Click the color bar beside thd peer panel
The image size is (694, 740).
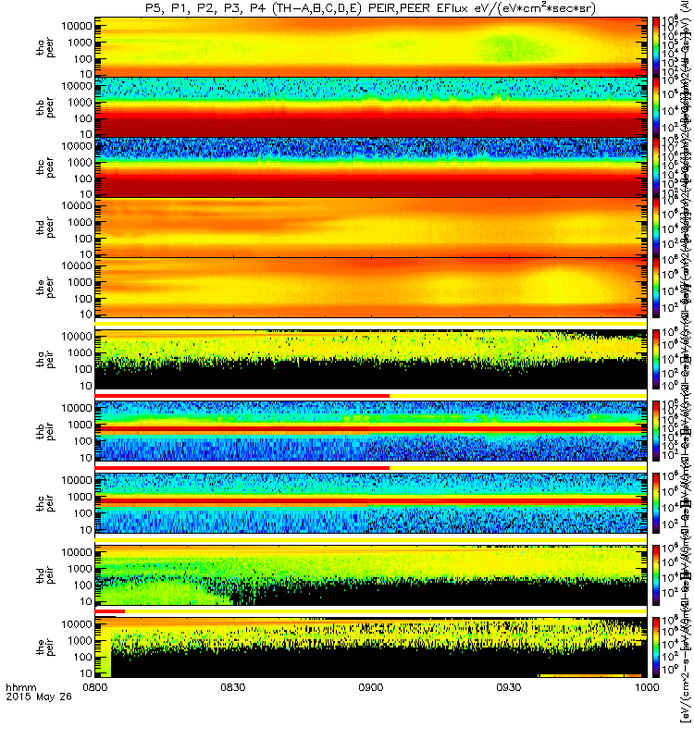(656, 227)
